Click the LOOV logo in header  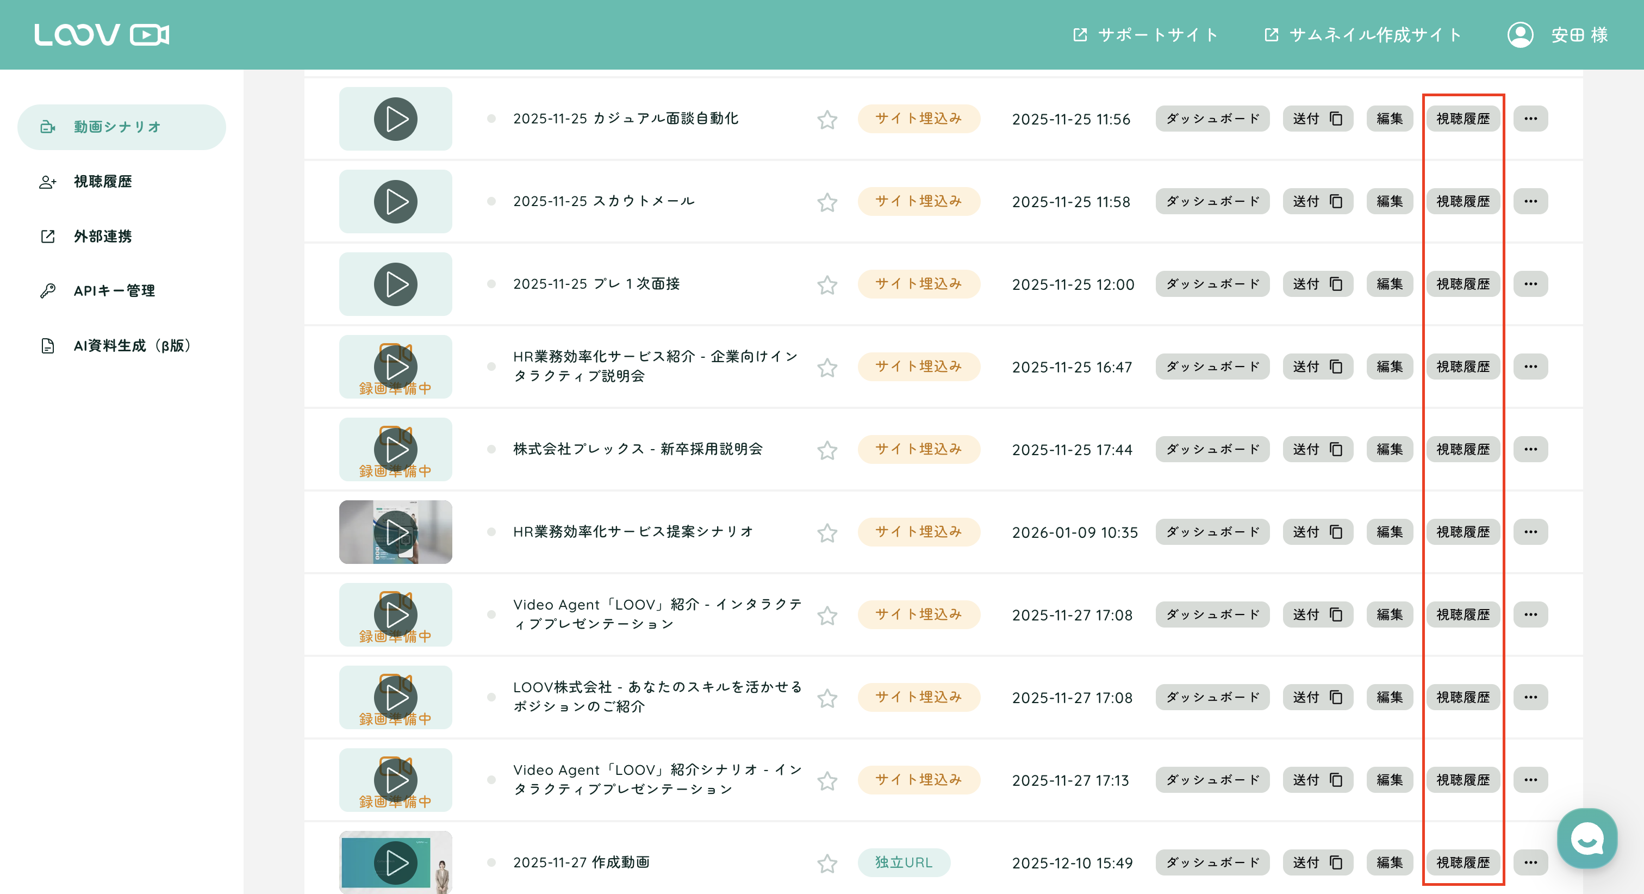tap(102, 34)
